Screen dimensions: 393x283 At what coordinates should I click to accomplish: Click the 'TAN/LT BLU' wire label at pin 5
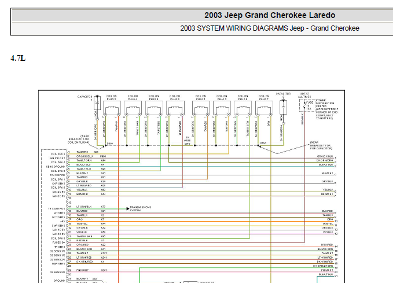click(84, 169)
